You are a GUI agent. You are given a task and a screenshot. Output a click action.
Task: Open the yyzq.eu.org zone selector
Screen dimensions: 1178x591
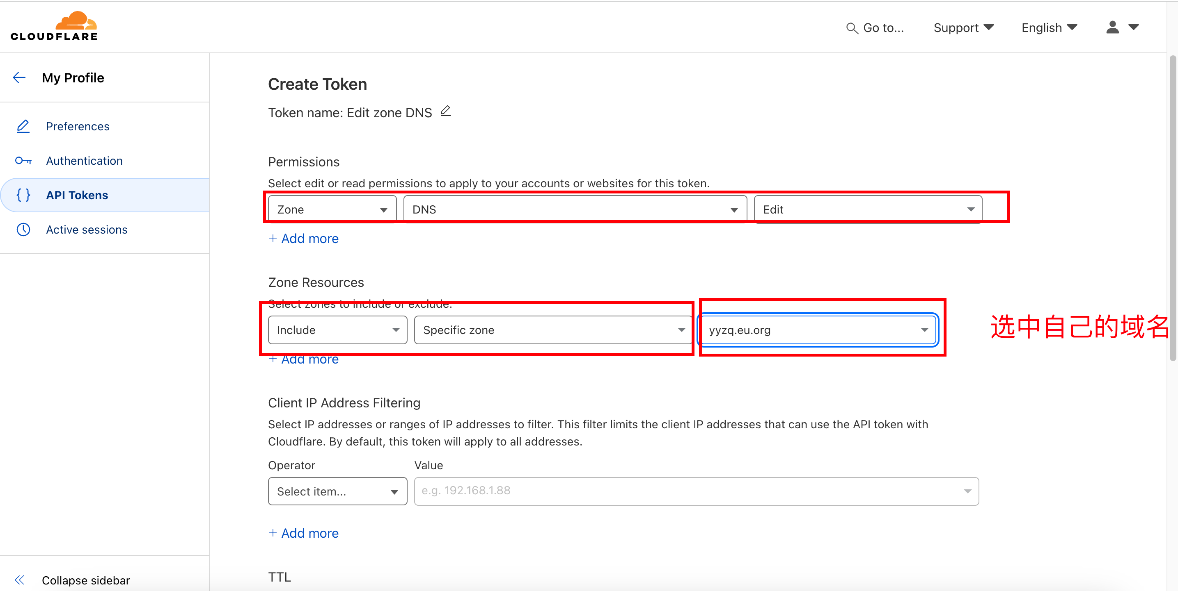818,330
